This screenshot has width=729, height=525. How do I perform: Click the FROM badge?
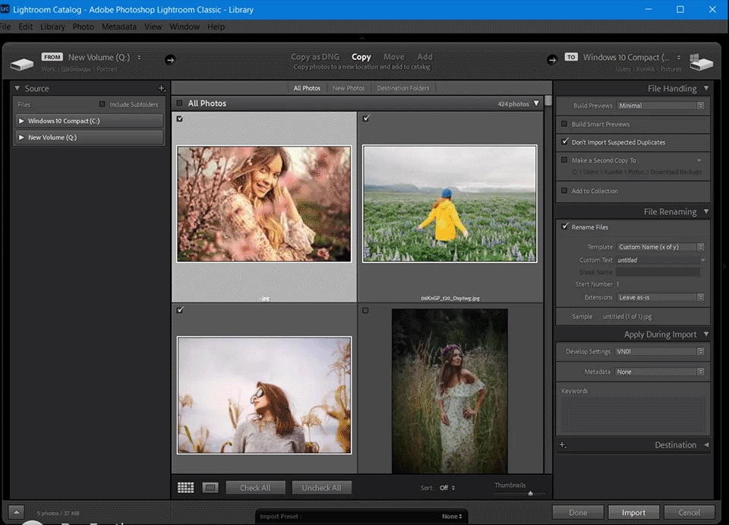pos(52,57)
